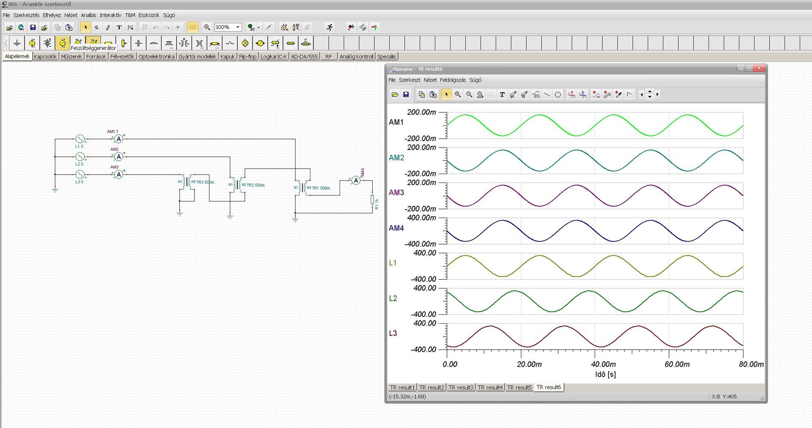The height and width of the screenshot is (428, 812).
Task: Open the Analízis menu
Action: tap(88, 15)
